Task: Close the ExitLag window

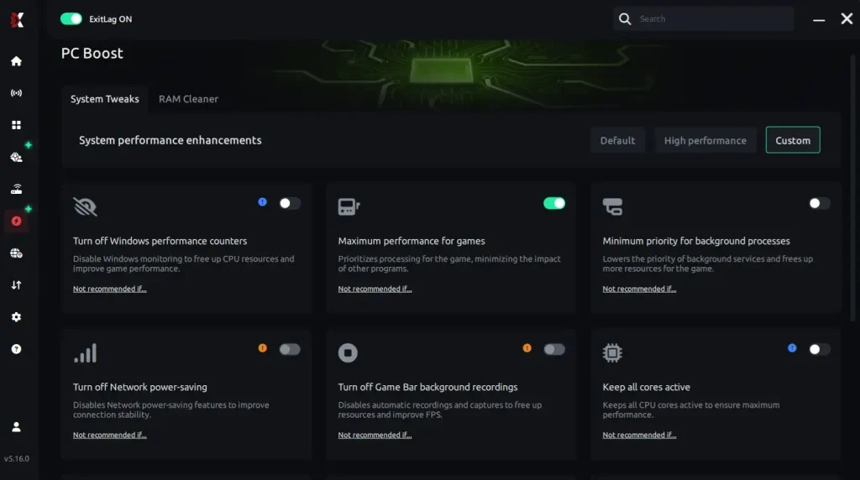Action: [847, 18]
